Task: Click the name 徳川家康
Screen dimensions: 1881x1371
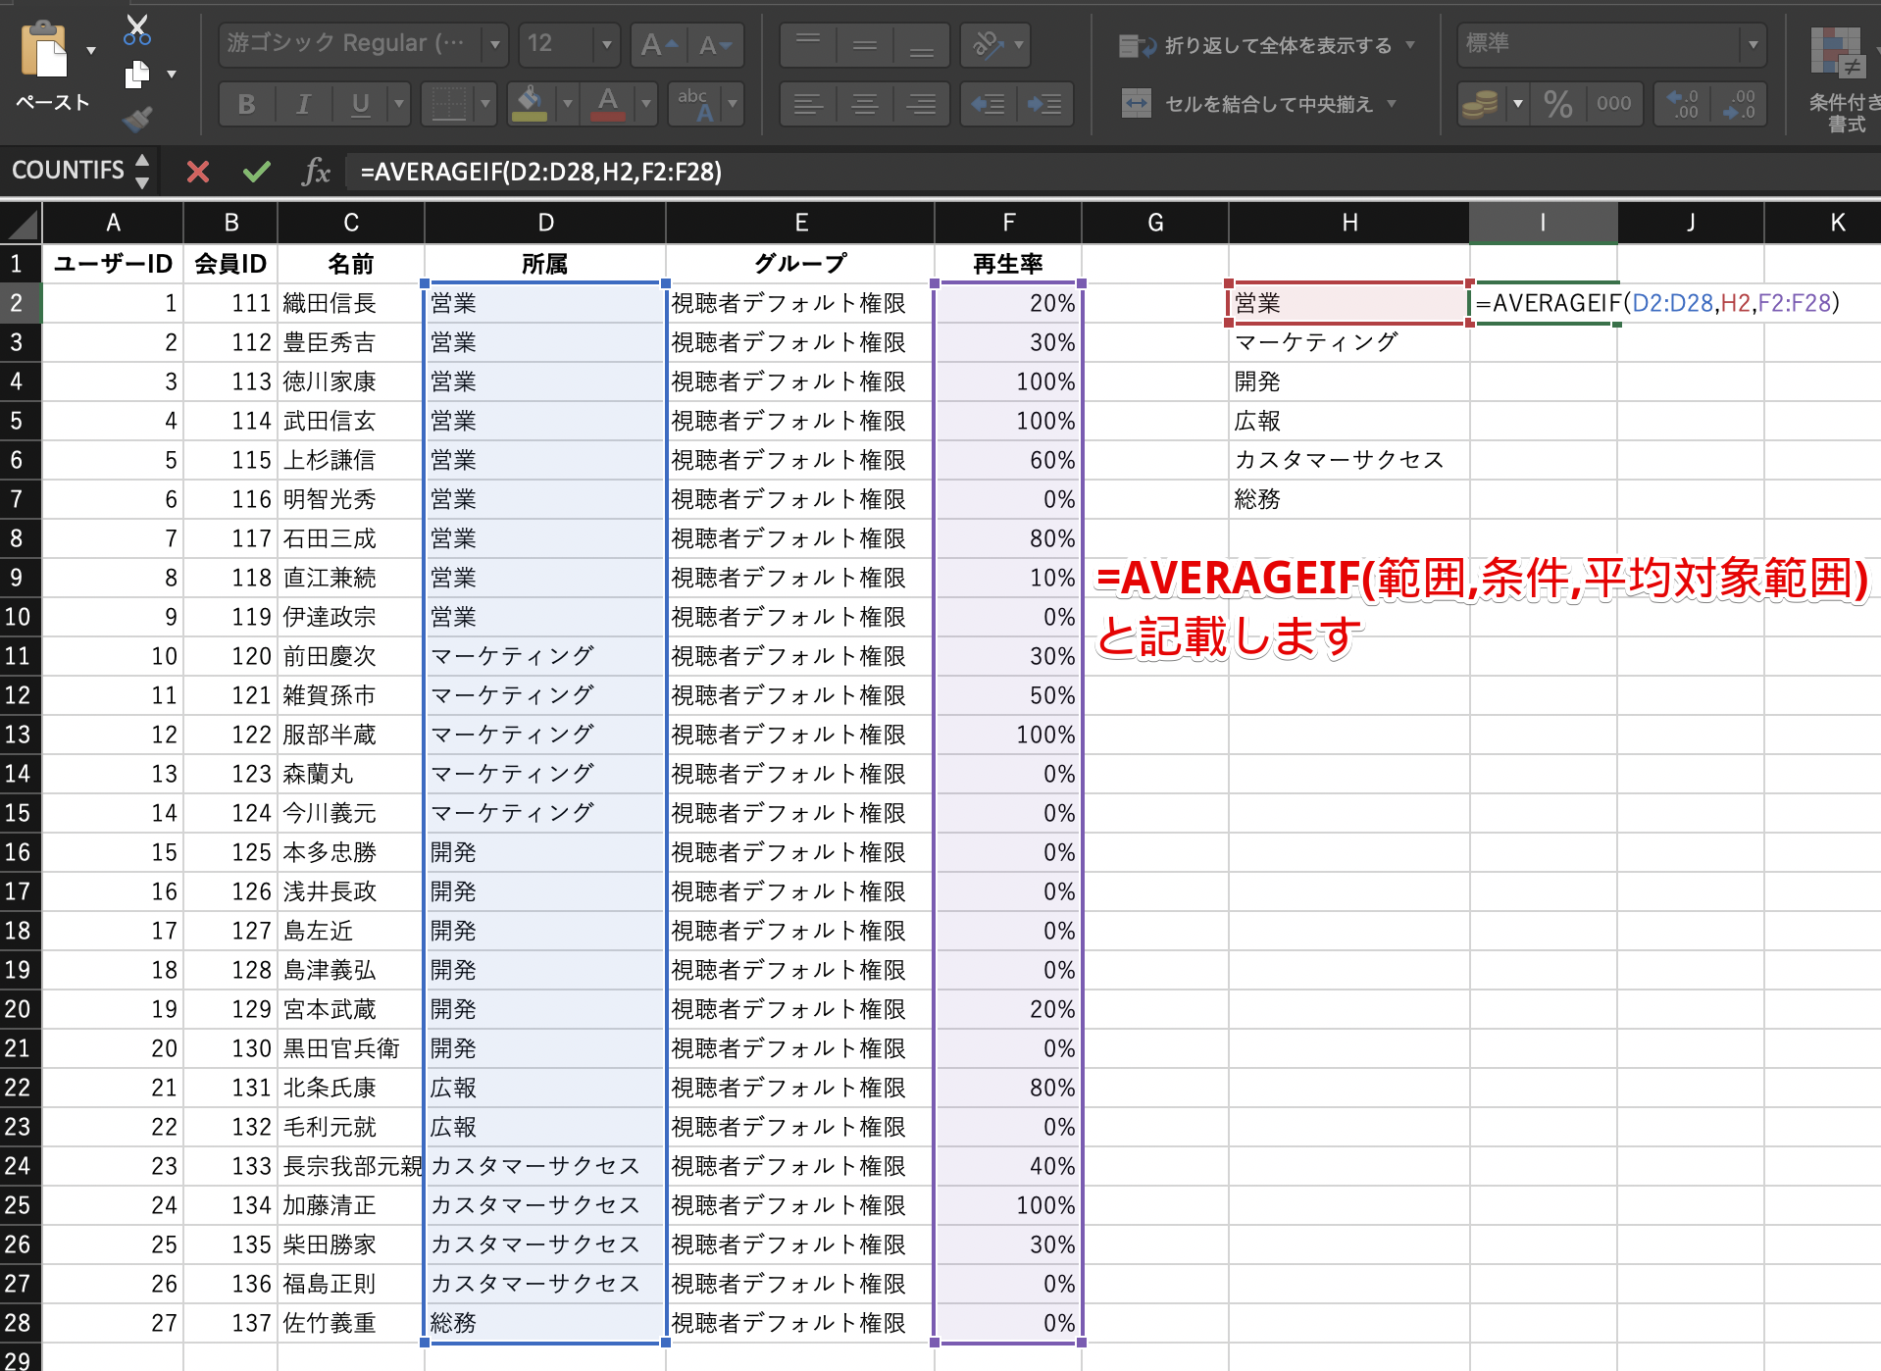Action: pyautogui.click(x=330, y=381)
